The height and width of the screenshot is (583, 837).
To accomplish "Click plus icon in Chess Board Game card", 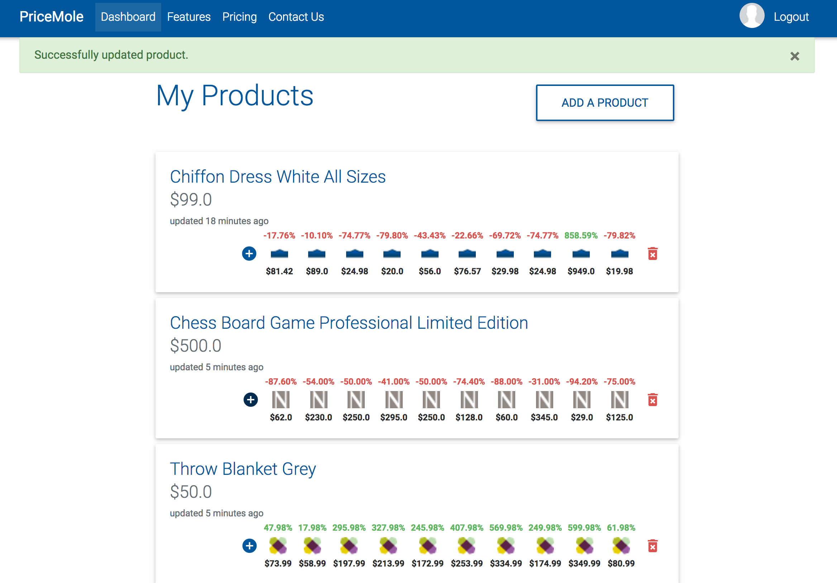I will (x=250, y=400).
